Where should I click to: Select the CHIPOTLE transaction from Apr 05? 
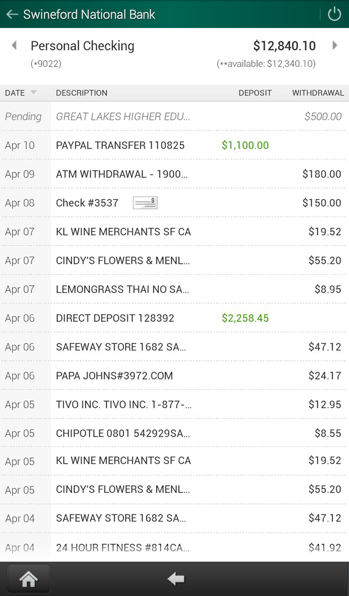click(174, 433)
